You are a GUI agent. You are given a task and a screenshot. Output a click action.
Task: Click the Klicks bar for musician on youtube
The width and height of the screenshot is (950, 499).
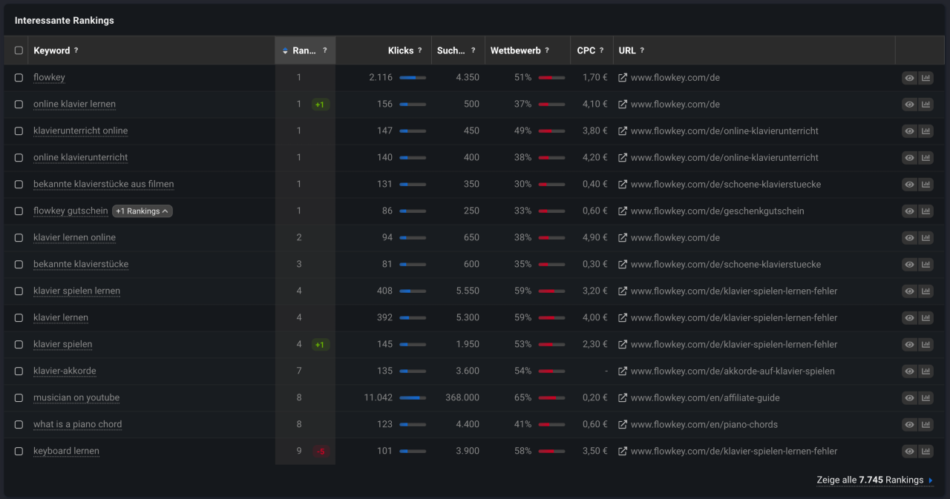click(x=413, y=398)
